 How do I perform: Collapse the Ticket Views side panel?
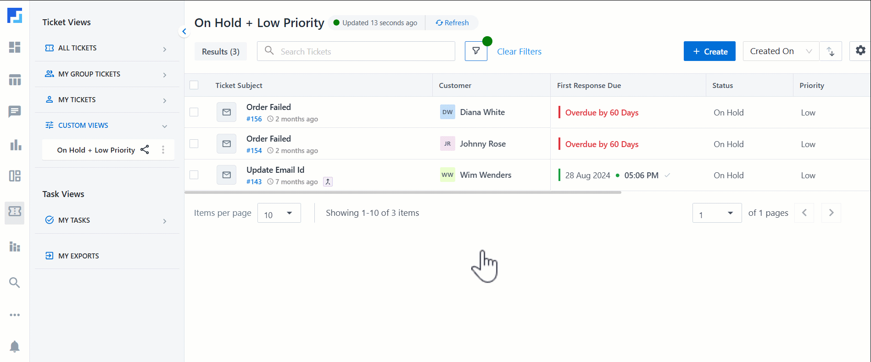[184, 32]
